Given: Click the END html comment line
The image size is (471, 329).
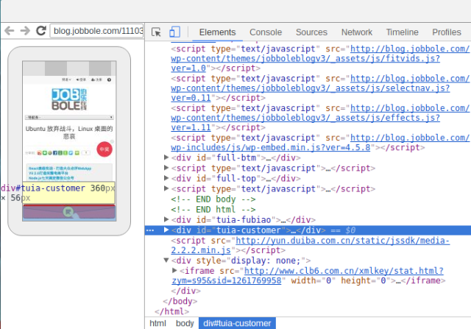Looking at the screenshot, I should click(x=213, y=210).
